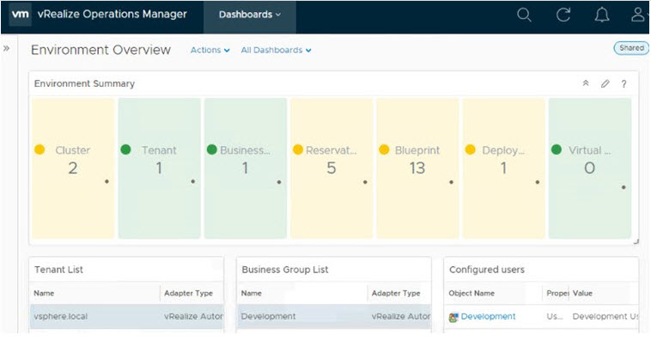Click the search magnifier icon
The image size is (651, 347).
pos(524,15)
